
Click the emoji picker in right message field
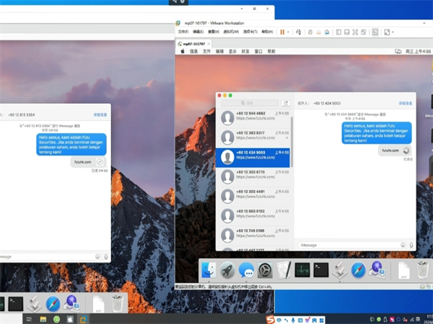(401, 245)
